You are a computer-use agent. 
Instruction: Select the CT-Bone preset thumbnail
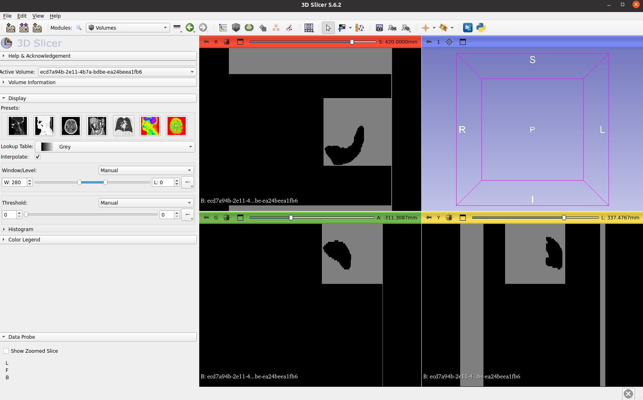18,126
